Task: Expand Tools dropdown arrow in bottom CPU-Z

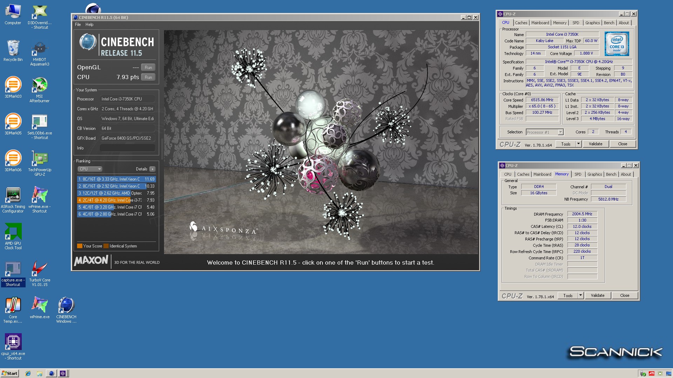Action: tap(580, 295)
